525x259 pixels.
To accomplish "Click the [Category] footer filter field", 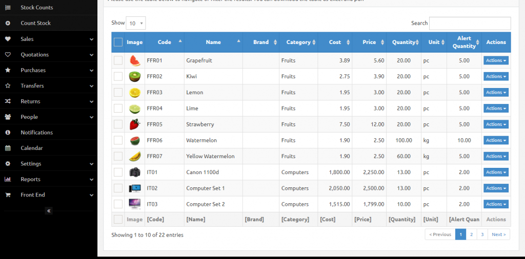I will [298, 219].
